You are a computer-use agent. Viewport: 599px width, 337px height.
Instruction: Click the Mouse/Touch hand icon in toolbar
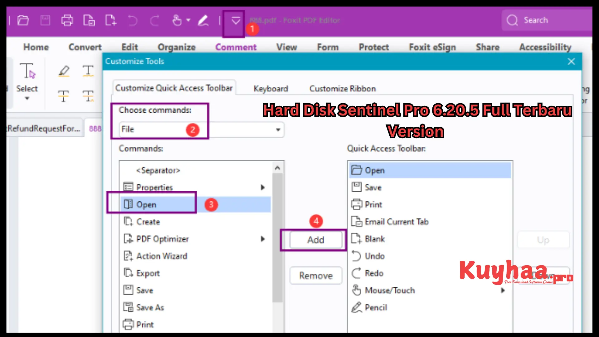pos(177,21)
